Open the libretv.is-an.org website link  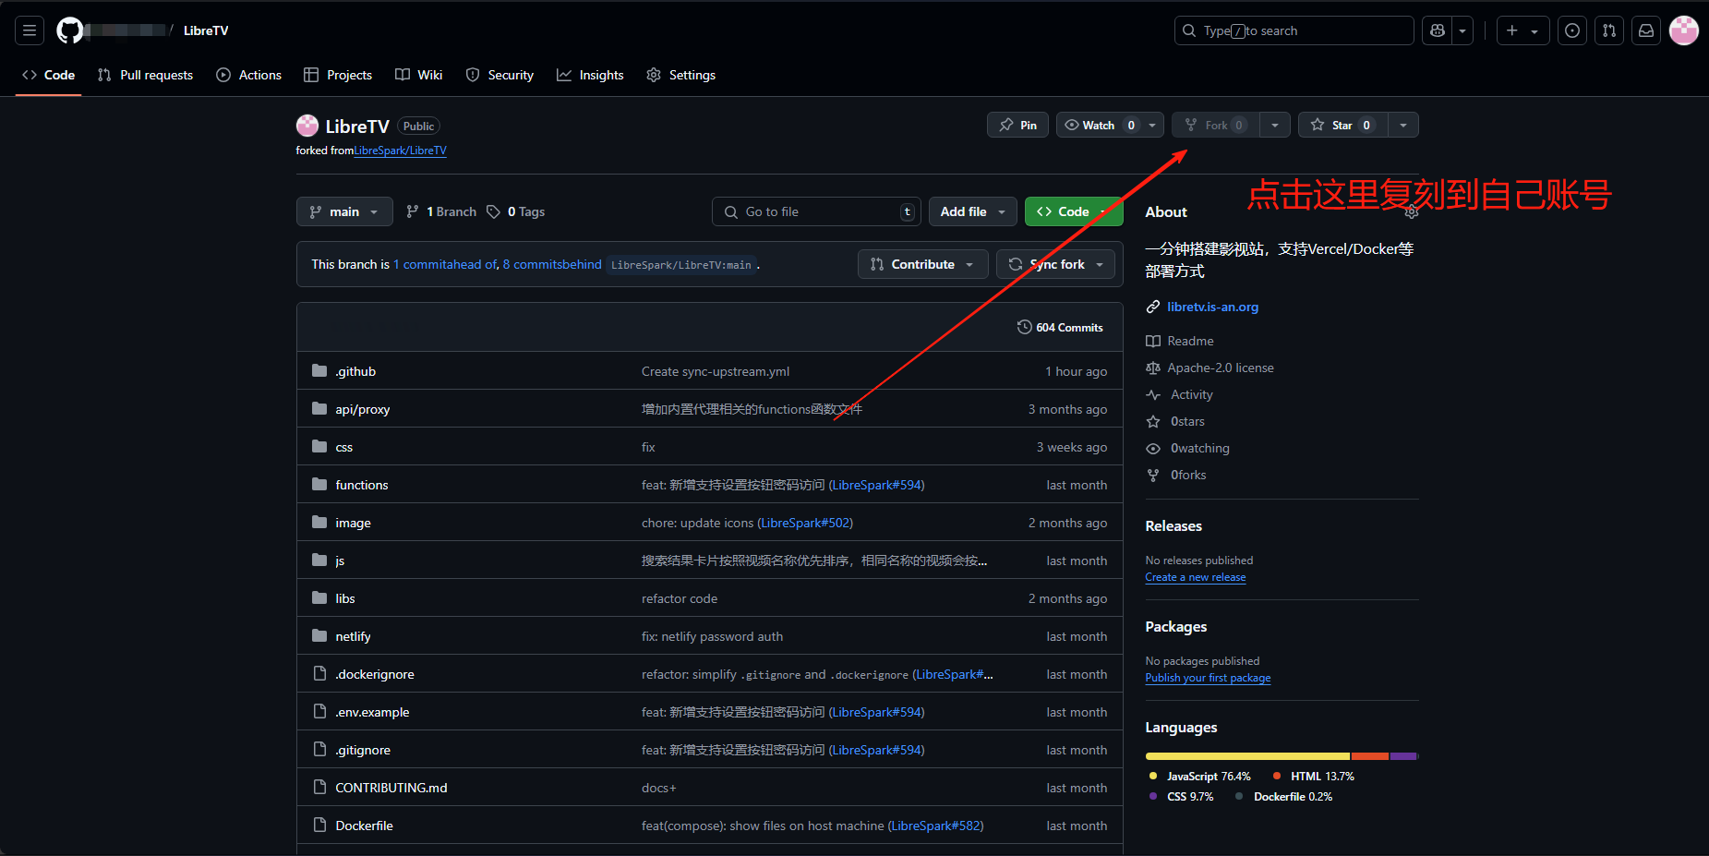tap(1212, 307)
